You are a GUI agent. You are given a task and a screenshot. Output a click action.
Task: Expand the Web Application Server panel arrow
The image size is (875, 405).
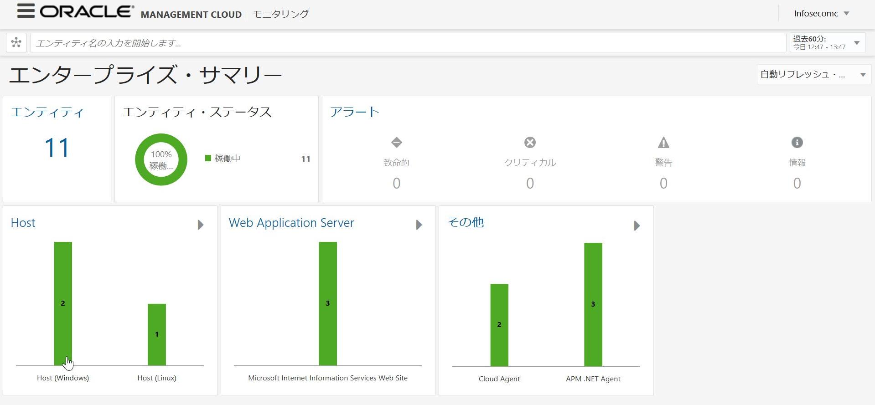[x=419, y=225]
